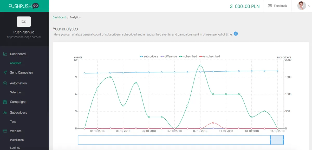
Task: Open the Selectors sidebar item
Action: click(16, 92)
